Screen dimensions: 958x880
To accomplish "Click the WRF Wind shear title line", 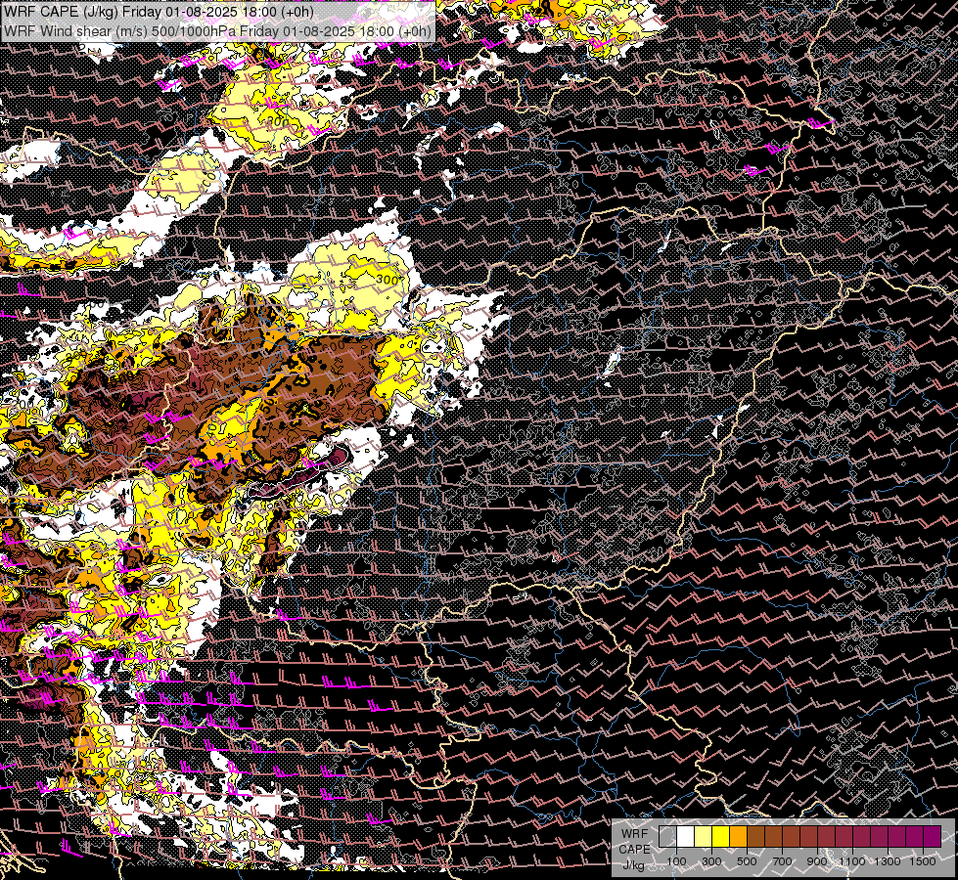I will 217,31.
